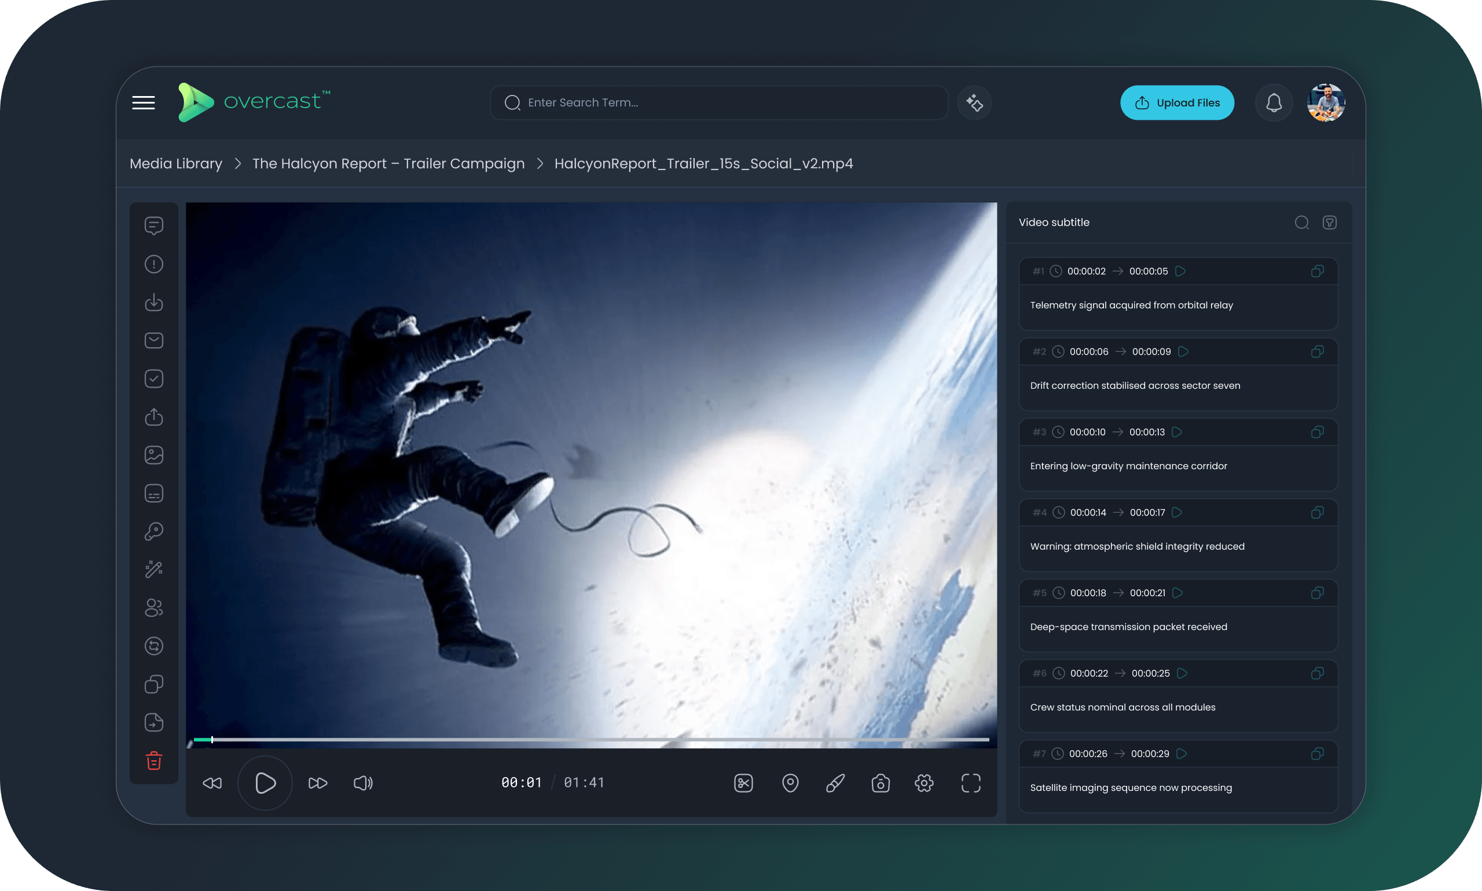Toggle fullscreen video mode
Screen dimensions: 1482x891
[x=971, y=783]
